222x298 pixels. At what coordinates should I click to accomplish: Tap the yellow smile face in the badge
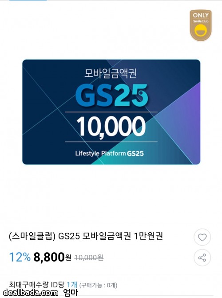pos(201,31)
